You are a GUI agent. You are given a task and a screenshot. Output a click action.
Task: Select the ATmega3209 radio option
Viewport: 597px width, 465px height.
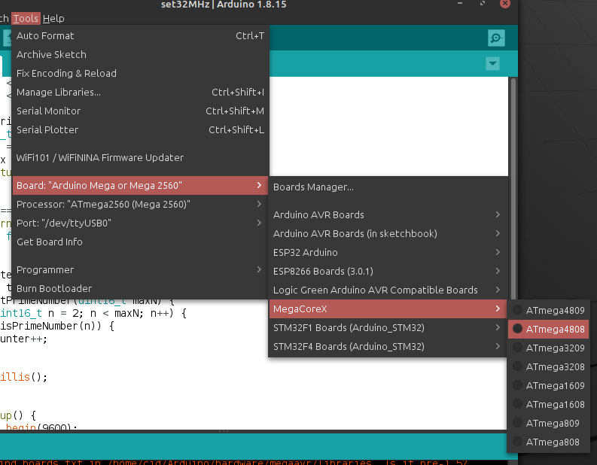tap(549, 348)
